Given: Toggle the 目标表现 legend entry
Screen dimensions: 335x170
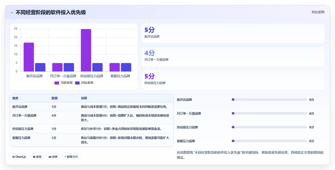Looking at the screenshot, I should (x=84, y=83).
